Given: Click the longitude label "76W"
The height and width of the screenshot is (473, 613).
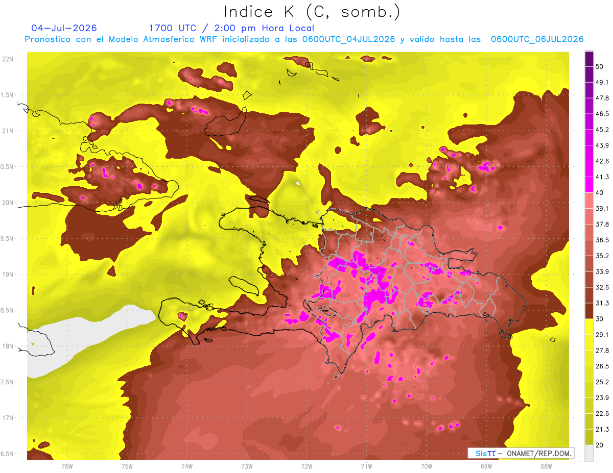Looking at the screenshot, I should 67,466.
